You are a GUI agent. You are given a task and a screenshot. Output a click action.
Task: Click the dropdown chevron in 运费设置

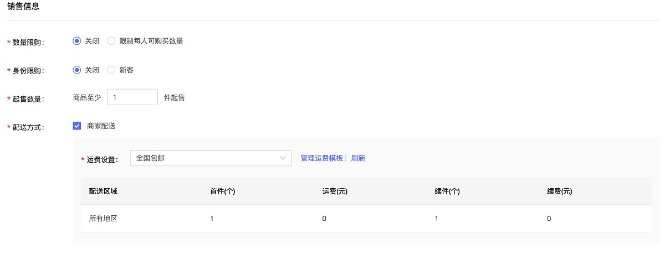tap(283, 158)
